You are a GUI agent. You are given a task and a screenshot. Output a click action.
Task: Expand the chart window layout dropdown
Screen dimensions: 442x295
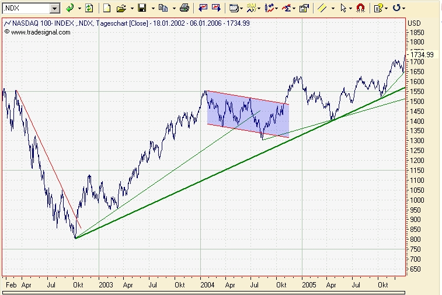241,9
